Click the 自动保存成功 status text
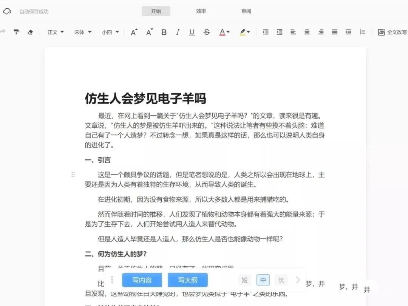 pos(34,11)
